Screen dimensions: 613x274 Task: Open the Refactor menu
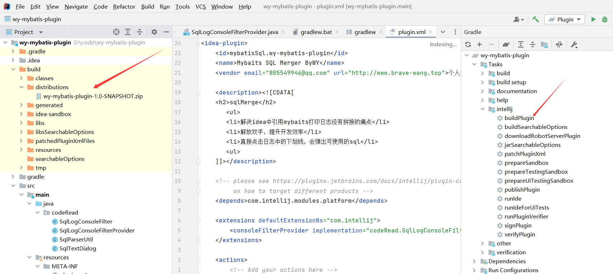pyautogui.click(x=124, y=6)
